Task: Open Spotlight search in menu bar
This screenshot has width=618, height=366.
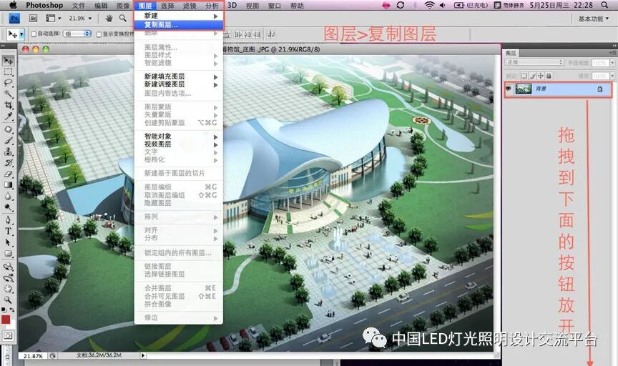Action: point(604,5)
